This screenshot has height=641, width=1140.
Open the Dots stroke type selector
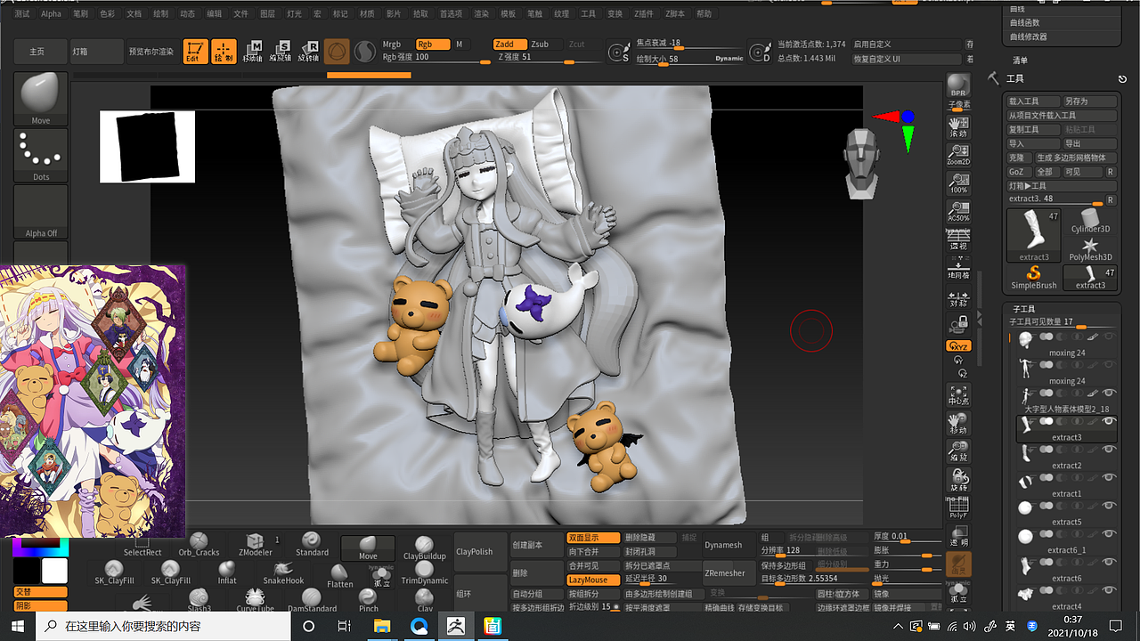coord(41,156)
